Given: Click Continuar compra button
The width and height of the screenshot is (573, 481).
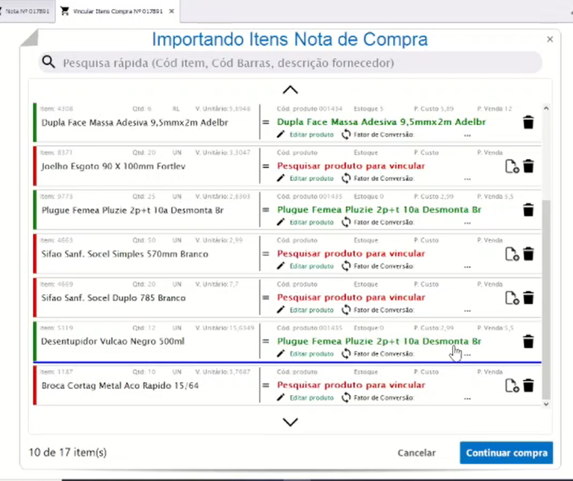Looking at the screenshot, I should [507, 453].
